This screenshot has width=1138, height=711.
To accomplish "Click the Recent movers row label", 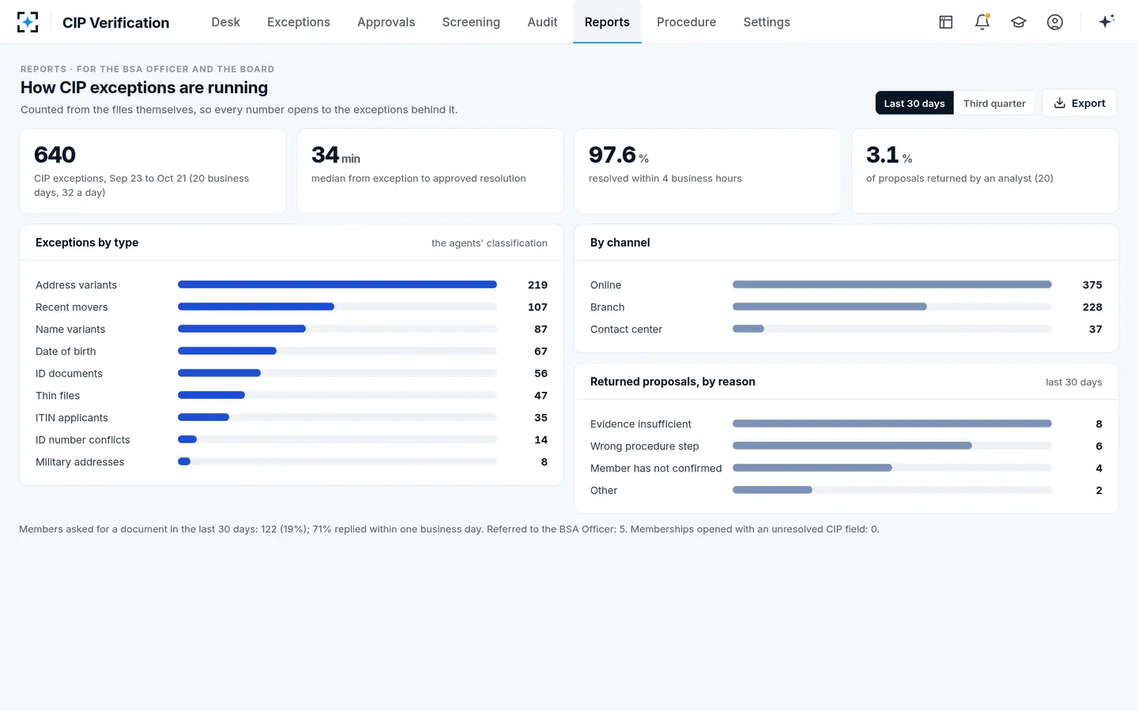I will [x=72, y=307].
